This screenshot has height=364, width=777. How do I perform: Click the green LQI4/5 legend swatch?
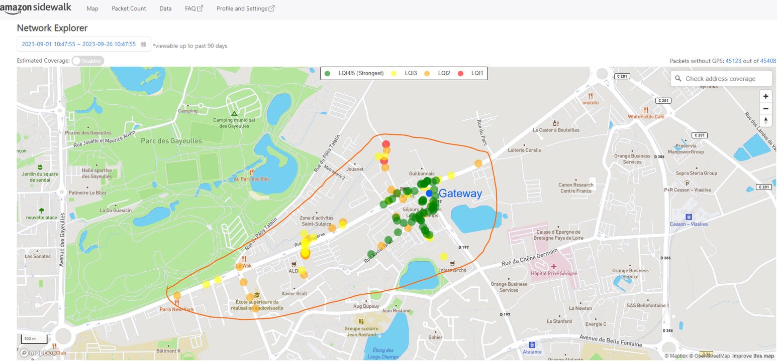[328, 73]
